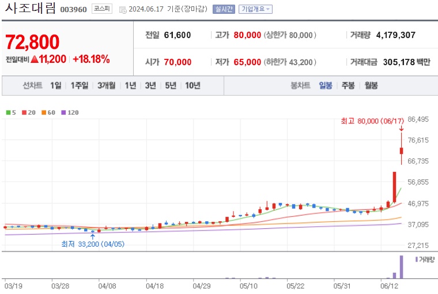Screen dimensions: 438x294
Task: Click the +18.18% change rate
Action: (91, 59)
